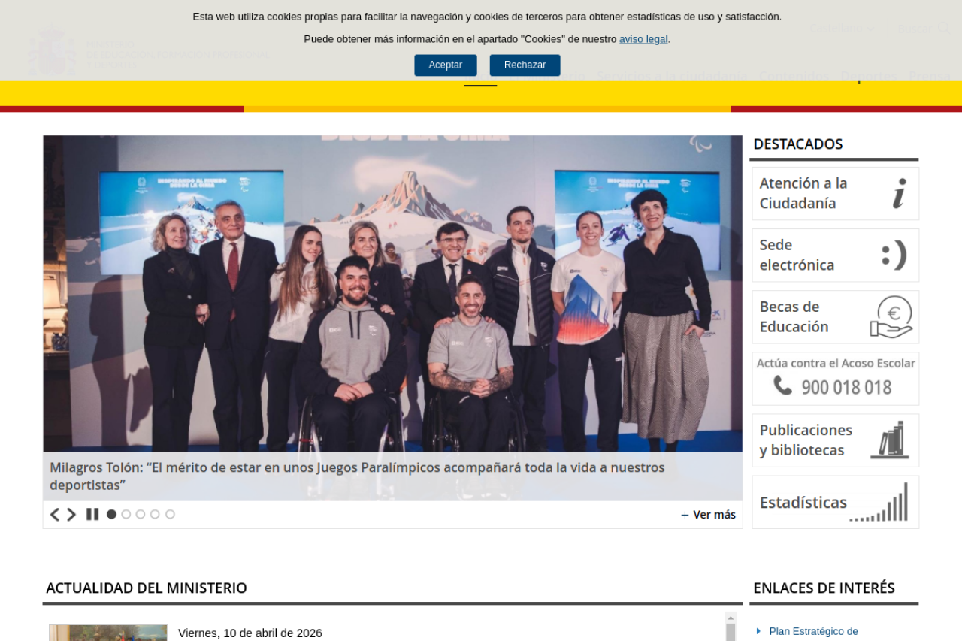Open the aviso legal link

[643, 39]
